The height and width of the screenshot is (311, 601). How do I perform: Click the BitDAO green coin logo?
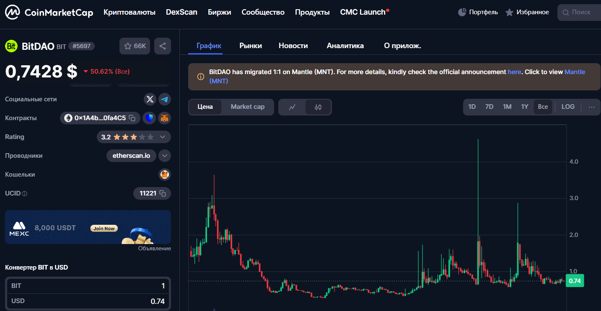pyautogui.click(x=11, y=46)
